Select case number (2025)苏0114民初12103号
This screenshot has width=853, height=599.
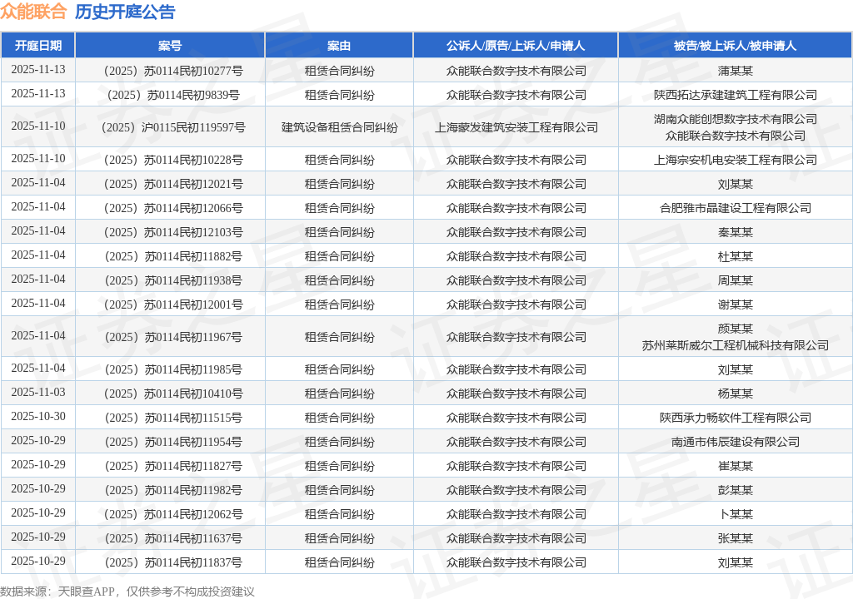tap(173, 232)
